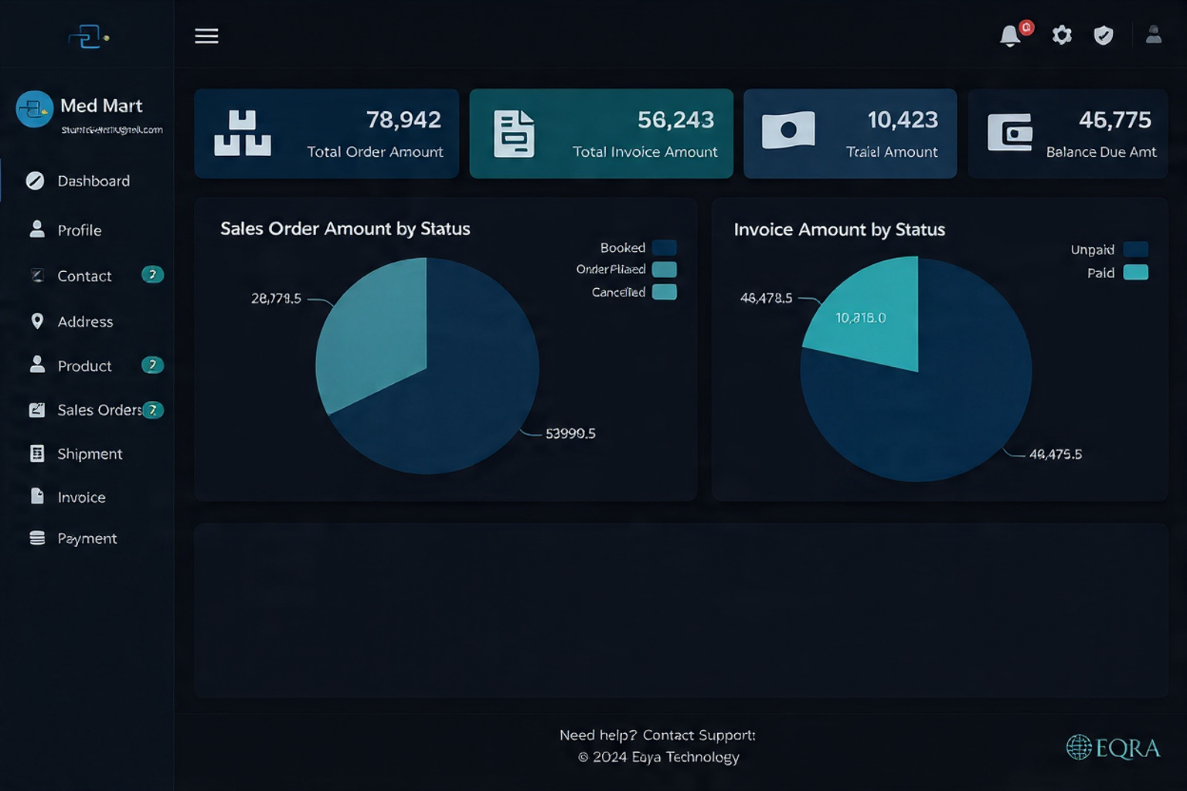
Task: Select the Address location pin icon
Action: point(37,321)
